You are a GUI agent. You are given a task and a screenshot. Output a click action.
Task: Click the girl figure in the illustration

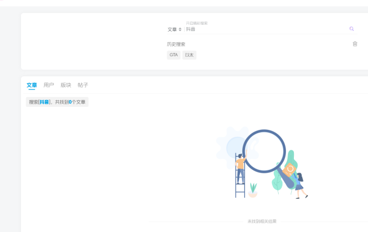tap(299, 183)
